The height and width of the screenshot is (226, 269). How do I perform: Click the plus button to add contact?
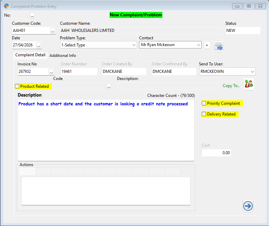click(207, 45)
